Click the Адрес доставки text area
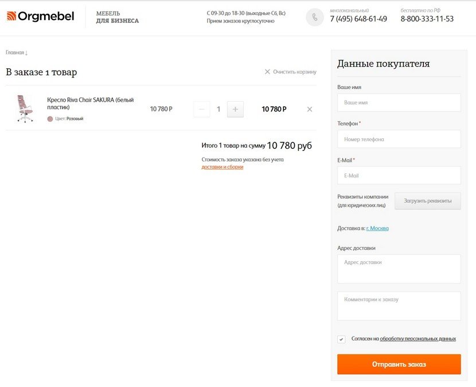The width and height of the screenshot is (476, 387). click(399, 269)
